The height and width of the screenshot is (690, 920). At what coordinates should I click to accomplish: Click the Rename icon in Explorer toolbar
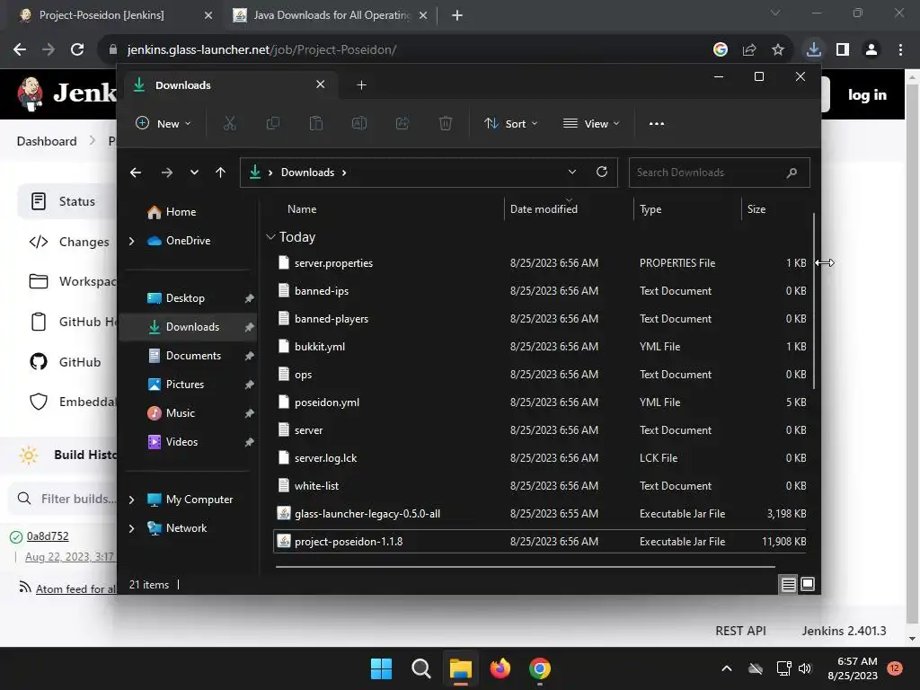coord(359,123)
